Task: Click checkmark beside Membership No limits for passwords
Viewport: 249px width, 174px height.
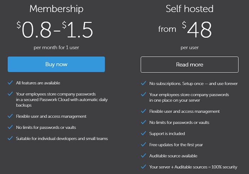Action: (10, 127)
